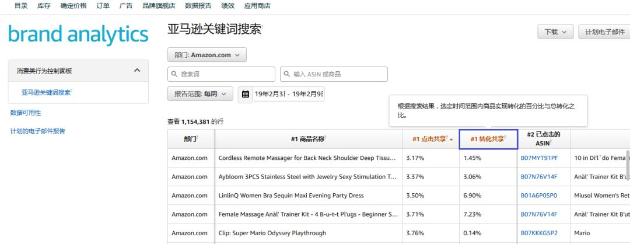Click Miusol Women's product cell
The image size is (630, 244).
tap(600, 196)
